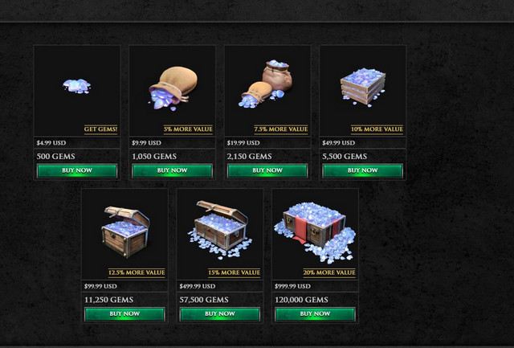Click the two gem sacks image
This screenshot has height=348, width=514.
266,84
